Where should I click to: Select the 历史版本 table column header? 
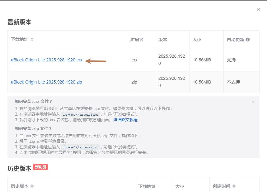[x=20, y=186]
